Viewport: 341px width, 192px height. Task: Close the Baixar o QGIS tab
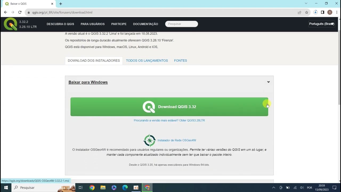coord(52,4)
